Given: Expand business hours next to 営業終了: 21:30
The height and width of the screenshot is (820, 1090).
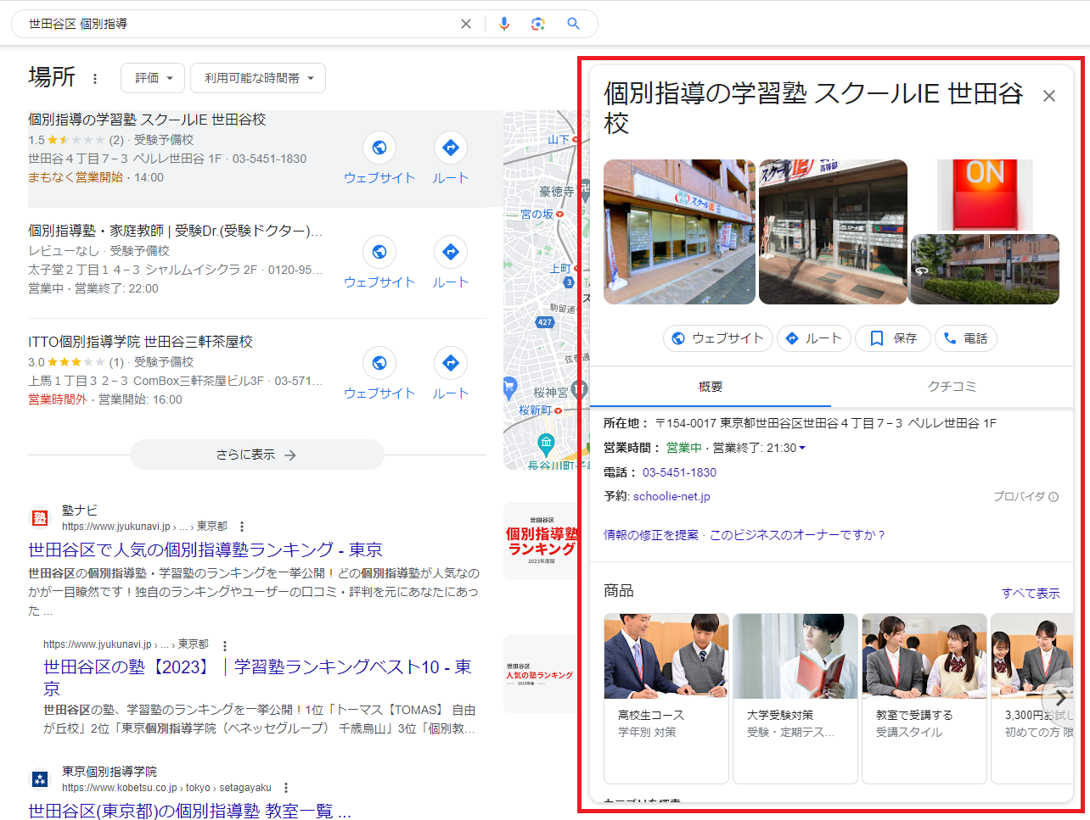Looking at the screenshot, I should [802, 448].
